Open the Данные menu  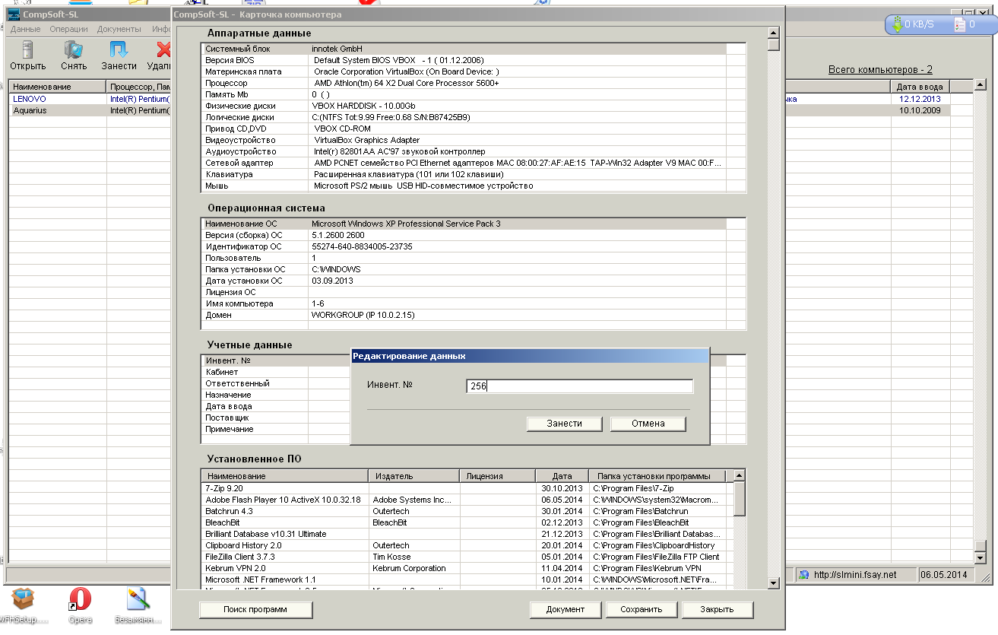click(x=26, y=29)
